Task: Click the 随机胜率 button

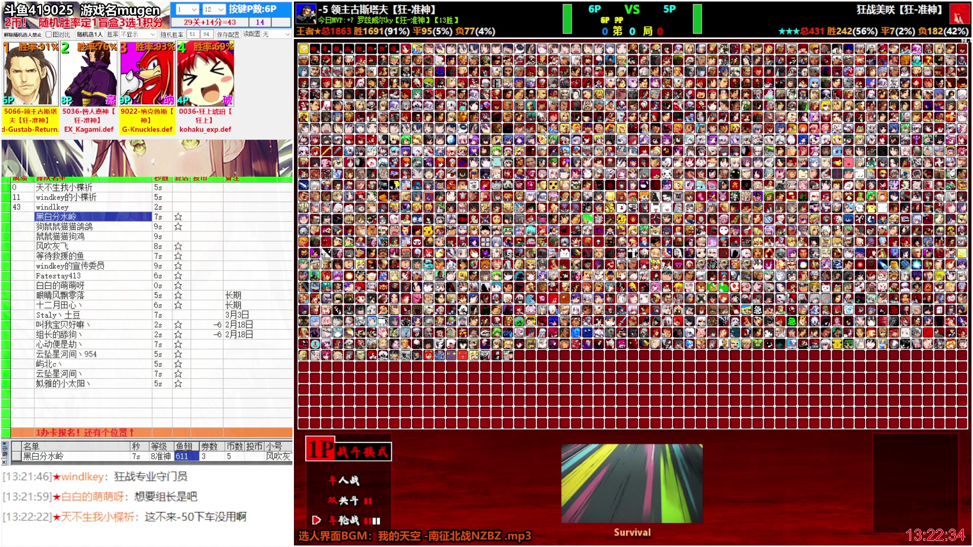Action: (x=172, y=34)
